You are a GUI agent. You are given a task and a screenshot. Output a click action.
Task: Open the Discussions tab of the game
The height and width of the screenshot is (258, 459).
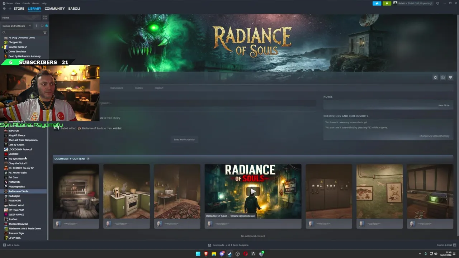(x=117, y=88)
